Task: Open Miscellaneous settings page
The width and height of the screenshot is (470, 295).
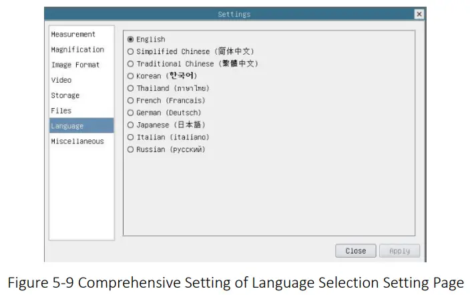Action: (77, 141)
